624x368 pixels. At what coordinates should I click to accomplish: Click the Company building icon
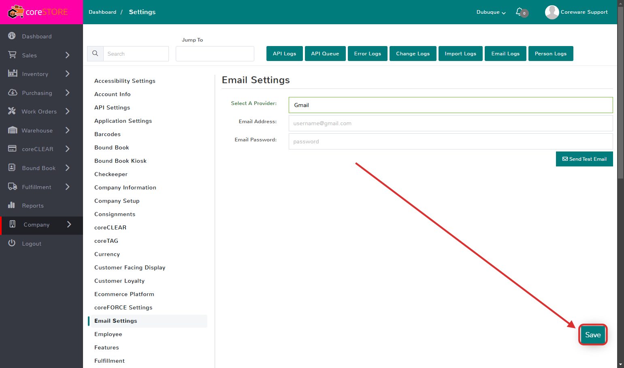pos(13,224)
